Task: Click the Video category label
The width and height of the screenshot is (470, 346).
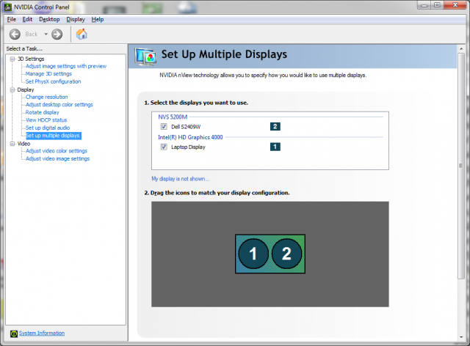Action: coord(23,144)
